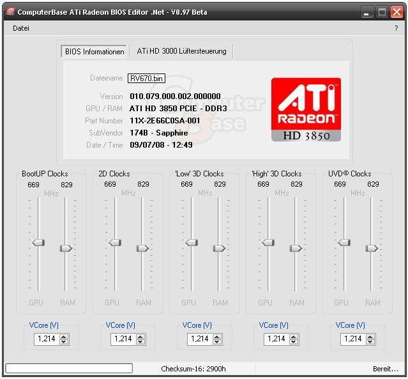Open the ? help menu

click(396, 28)
